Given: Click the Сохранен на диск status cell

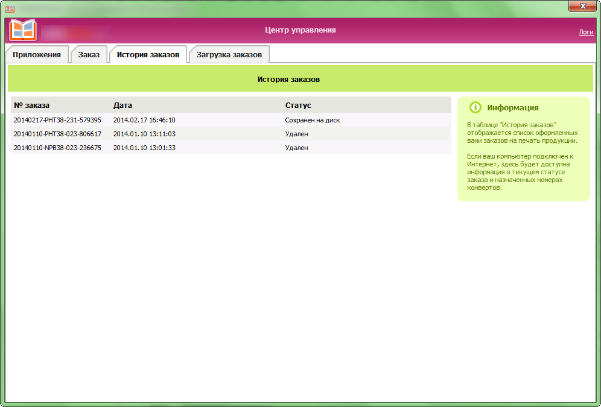Looking at the screenshot, I should (x=313, y=120).
